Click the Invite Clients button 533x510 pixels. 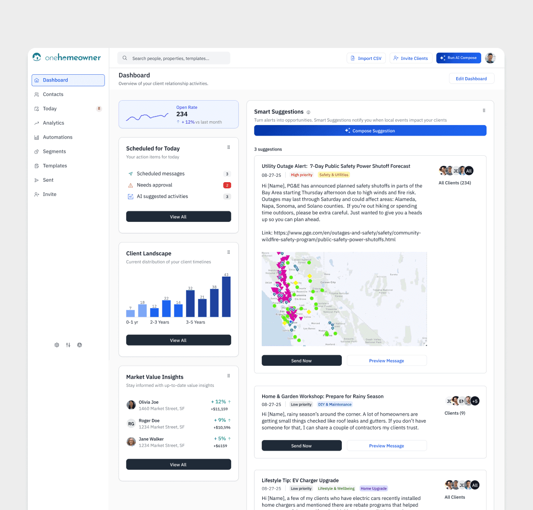pos(411,58)
